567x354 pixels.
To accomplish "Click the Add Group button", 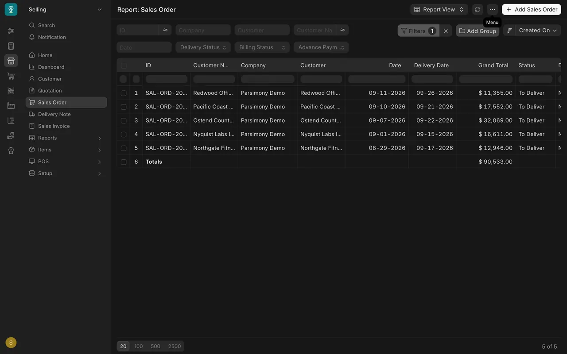I will [478, 31].
